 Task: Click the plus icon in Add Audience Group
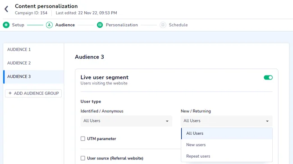click(10, 93)
